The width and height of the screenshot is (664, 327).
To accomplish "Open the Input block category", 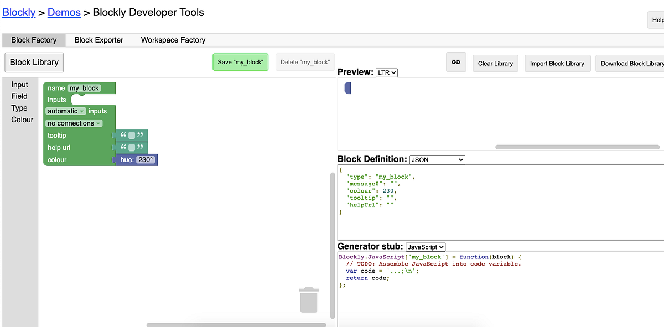I will pyautogui.click(x=20, y=84).
